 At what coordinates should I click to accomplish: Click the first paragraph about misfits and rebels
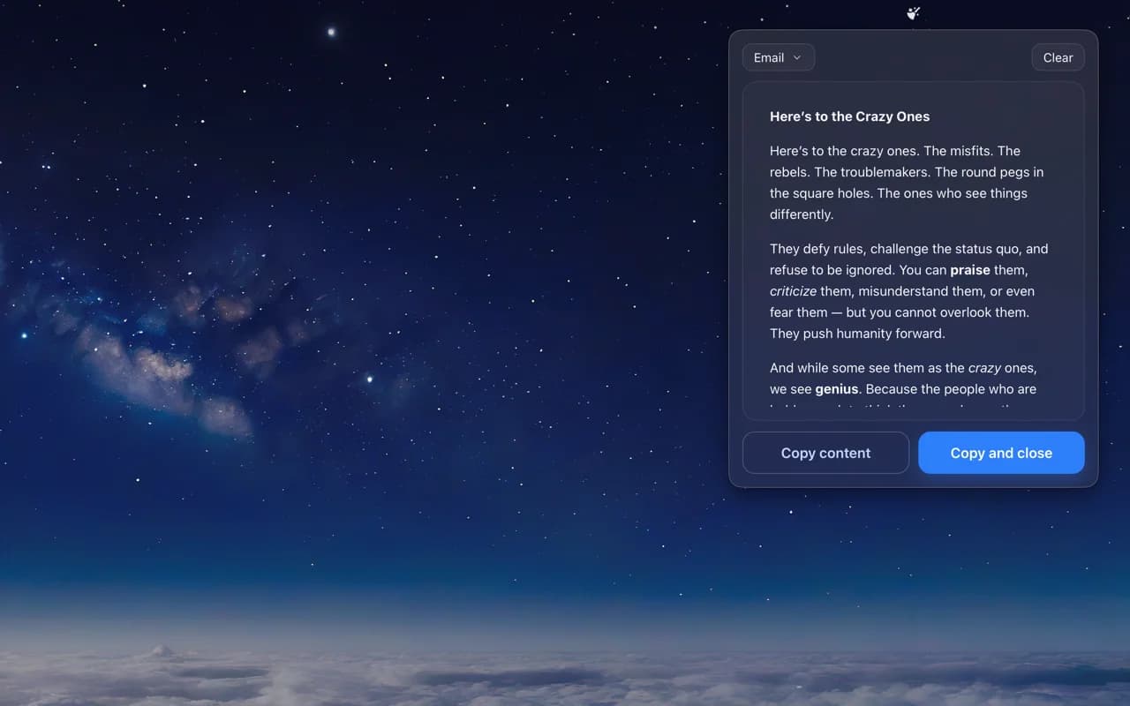click(x=905, y=182)
